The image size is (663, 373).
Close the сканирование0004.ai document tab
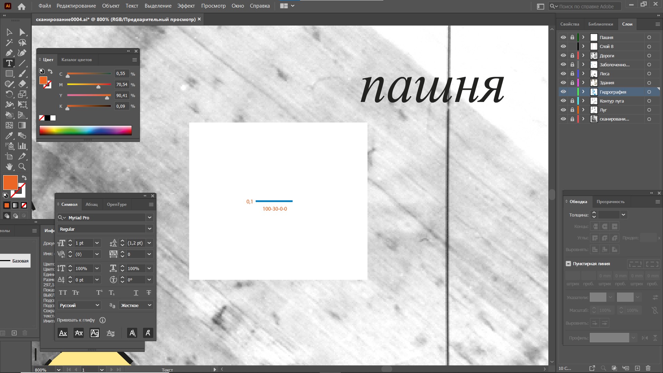199,19
